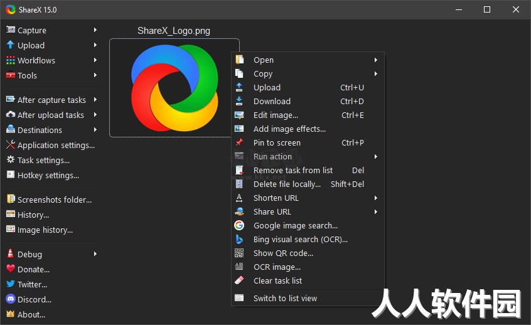Viewport: 531px width, 325px height.
Task: Open the Donate... link
Action: (33, 270)
